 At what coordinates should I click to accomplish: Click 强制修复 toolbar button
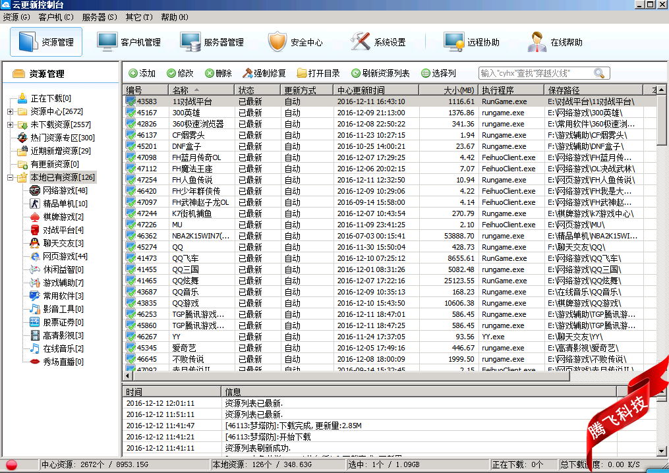264,73
